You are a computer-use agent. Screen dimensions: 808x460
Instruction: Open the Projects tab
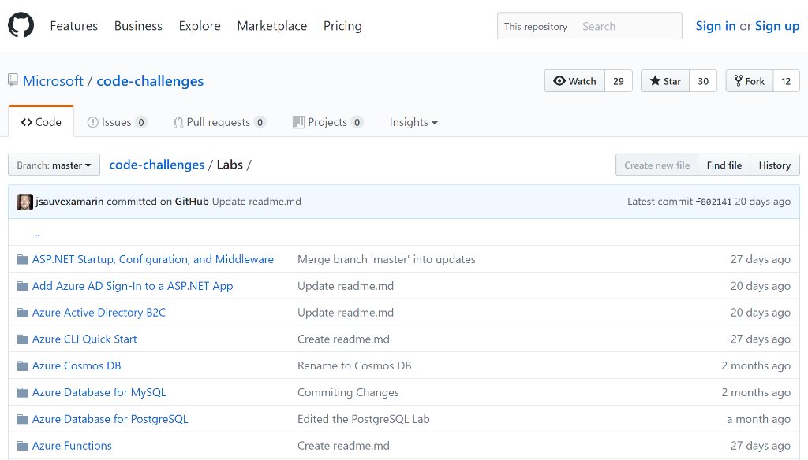pos(327,122)
